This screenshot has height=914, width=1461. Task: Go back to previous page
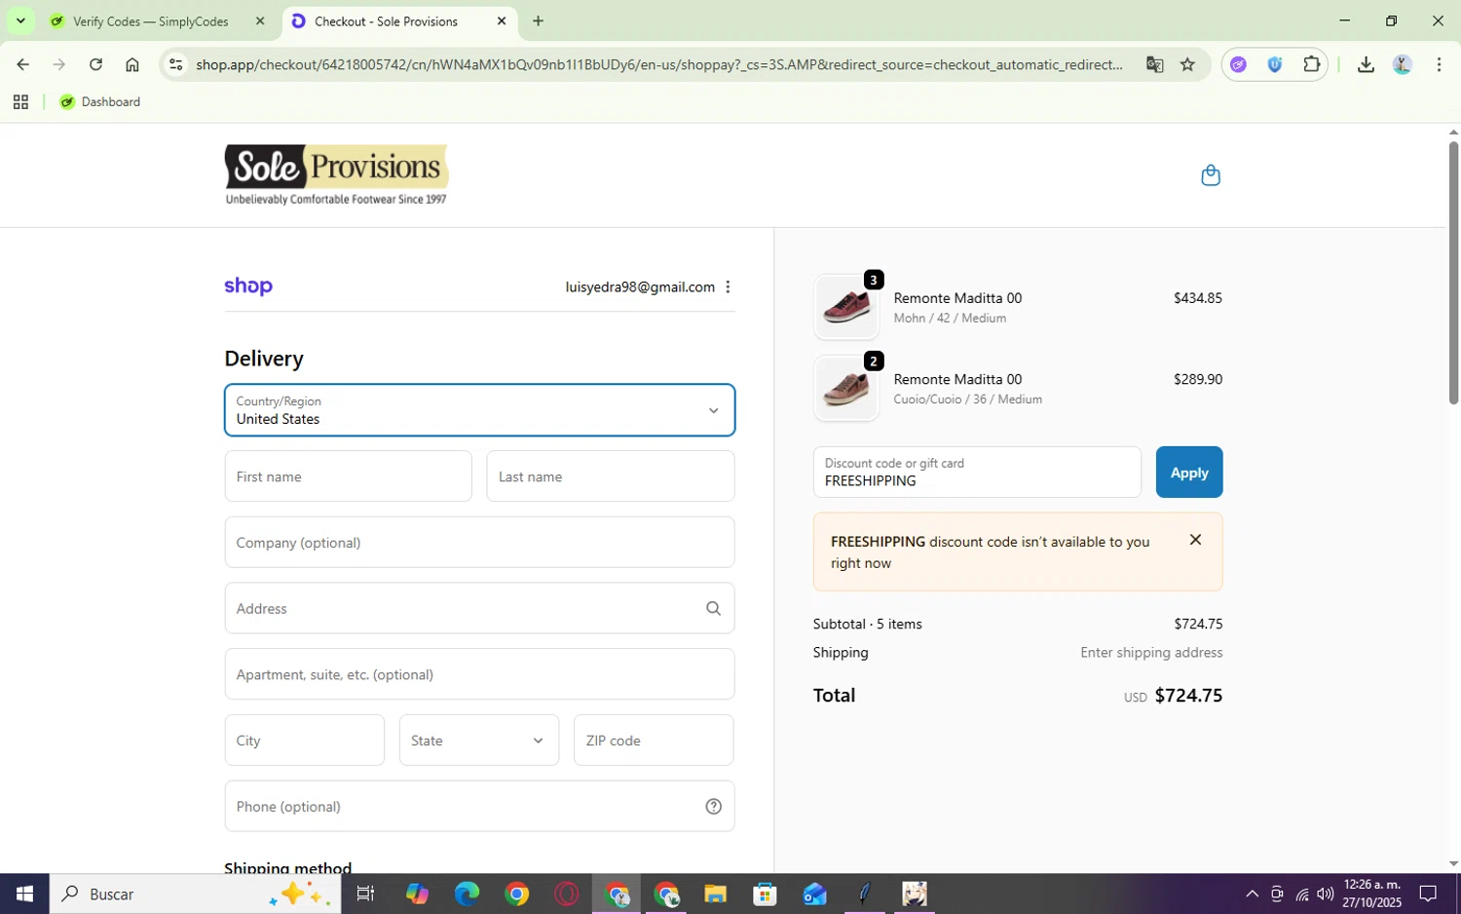pyautogui.click(x=22, y=64)
